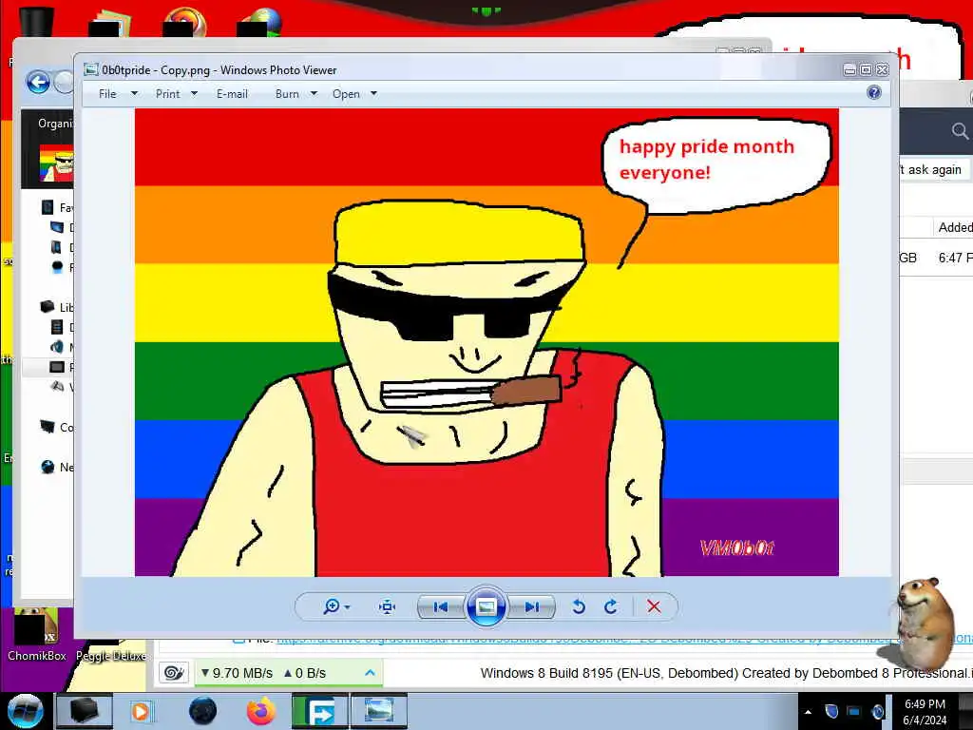Go to the next picture
Viewport: 973px width, 730px height.
[x=531, y=606]
